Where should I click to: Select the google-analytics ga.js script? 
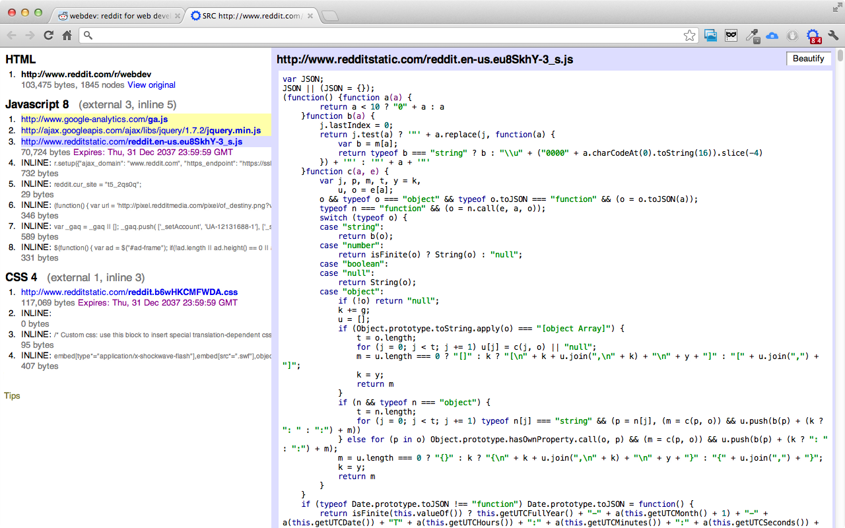94,119
